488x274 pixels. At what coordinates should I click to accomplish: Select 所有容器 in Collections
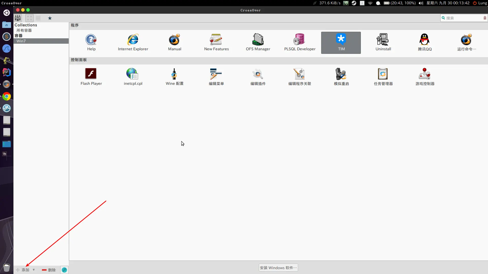(x=24, y=30)
